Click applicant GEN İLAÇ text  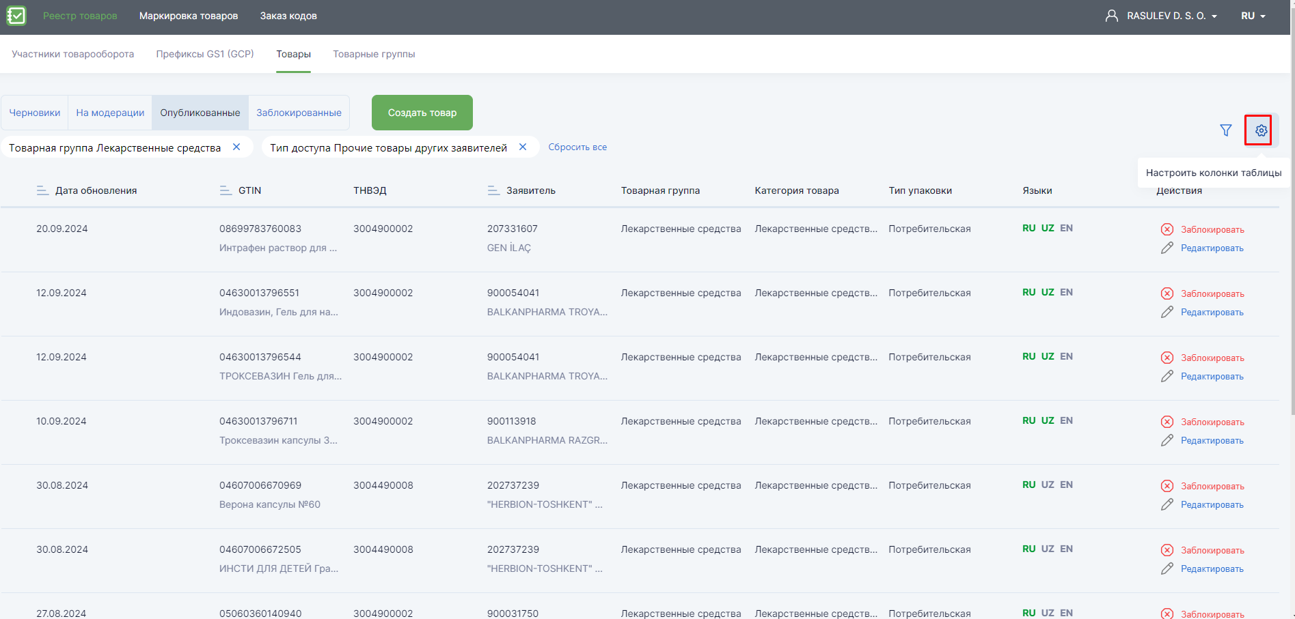509,248
